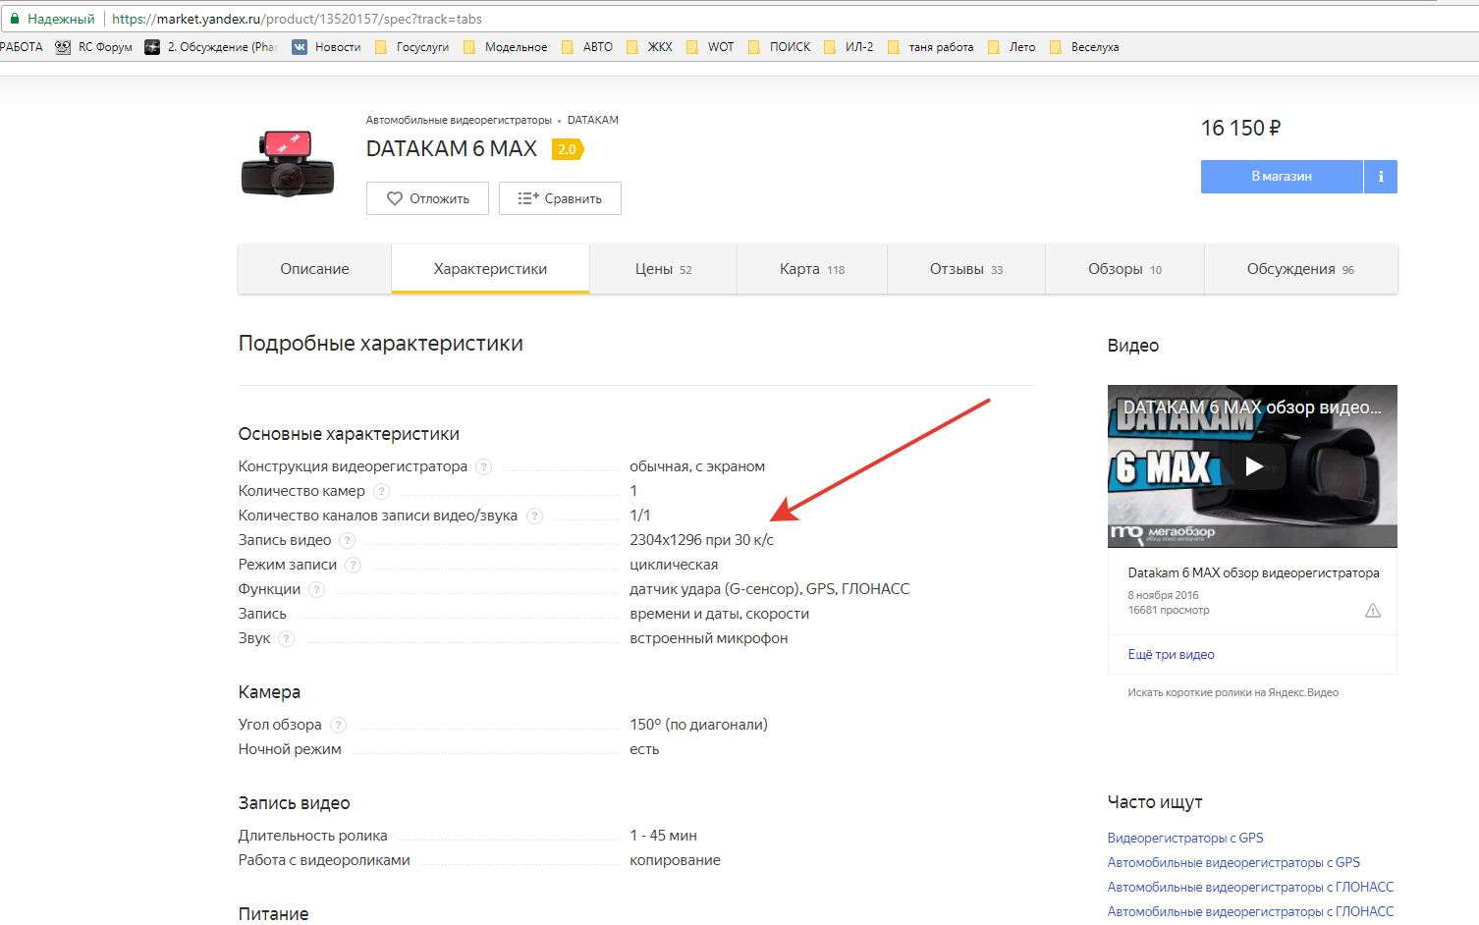Open the Новости VK bookmark
The height and width of the screenshot is (925, 1479).
327,47
